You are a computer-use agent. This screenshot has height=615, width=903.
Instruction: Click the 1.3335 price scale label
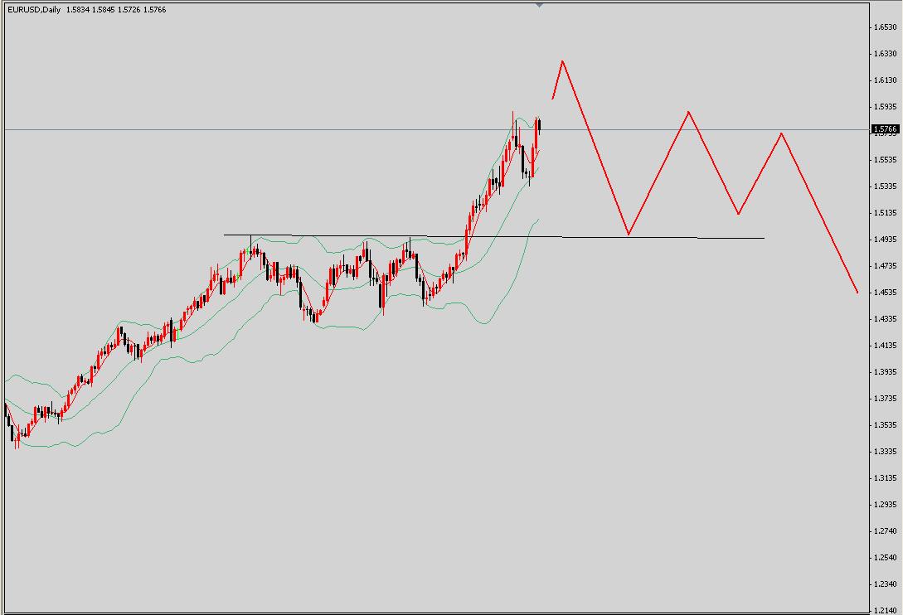coord(886,452)
